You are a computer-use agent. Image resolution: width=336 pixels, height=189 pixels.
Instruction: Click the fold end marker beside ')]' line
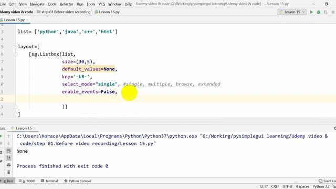tap(15, 107)
